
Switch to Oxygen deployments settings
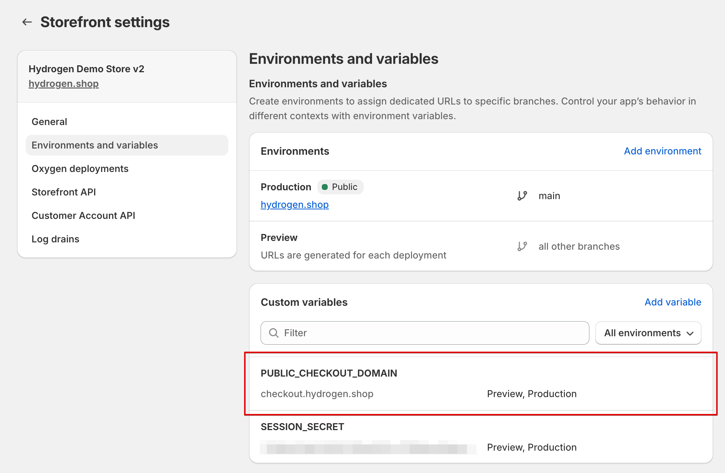pyautogui.click(x=80, y=168)
